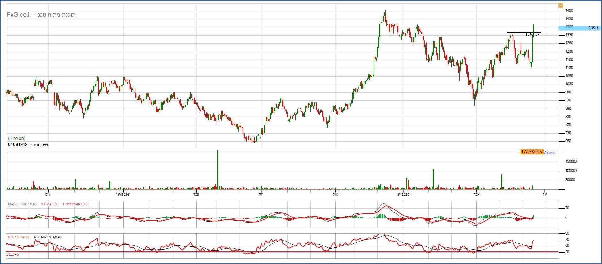Screen dimensions: 602x264
Task: Click the green תצורה 1 label
Action: pyautogui.click(x=17, y=138)
